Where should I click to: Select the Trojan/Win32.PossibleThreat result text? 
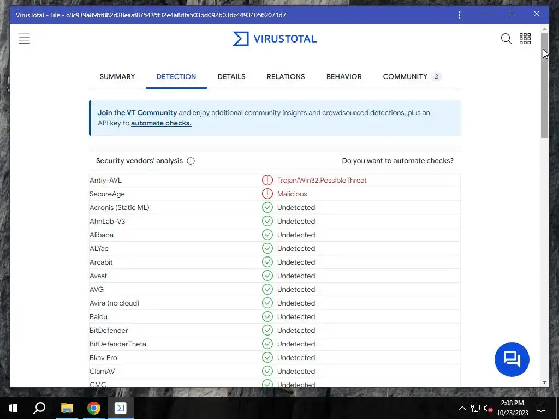click(322, 180)
